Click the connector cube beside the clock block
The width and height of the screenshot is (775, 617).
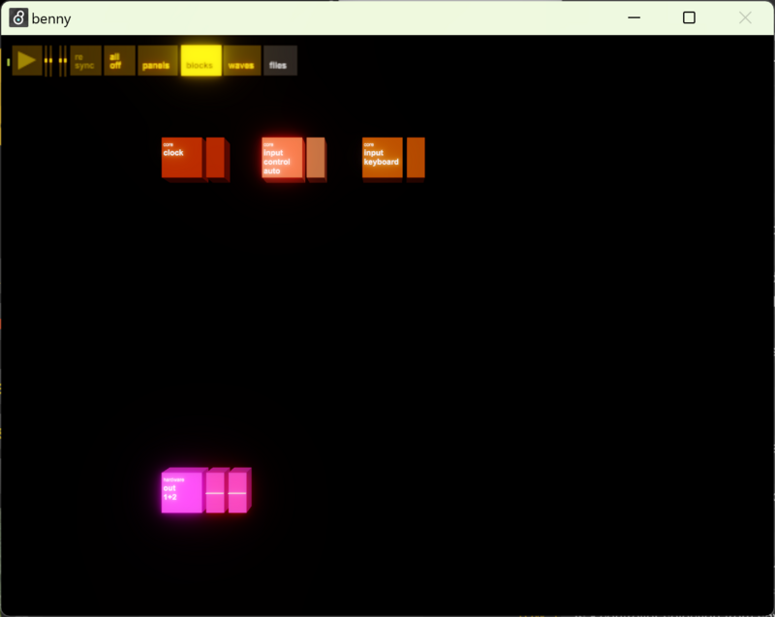point(216,158)
